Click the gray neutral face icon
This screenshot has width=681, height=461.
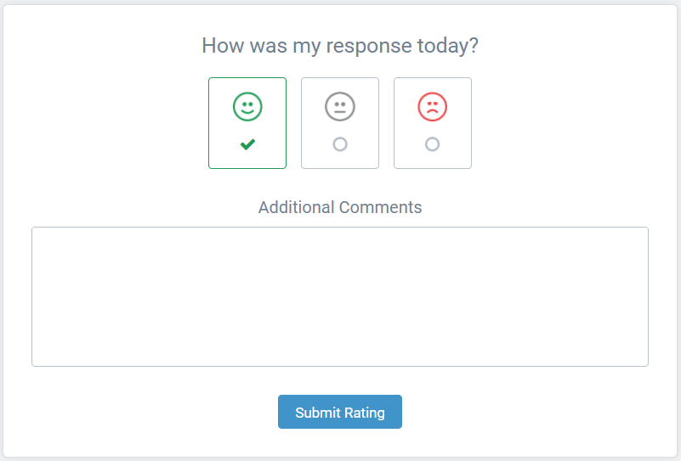pyautogui.click(x=340, y=106)
